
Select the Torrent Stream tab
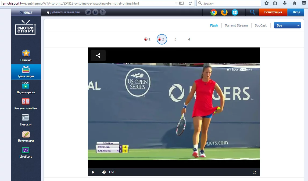236,25
